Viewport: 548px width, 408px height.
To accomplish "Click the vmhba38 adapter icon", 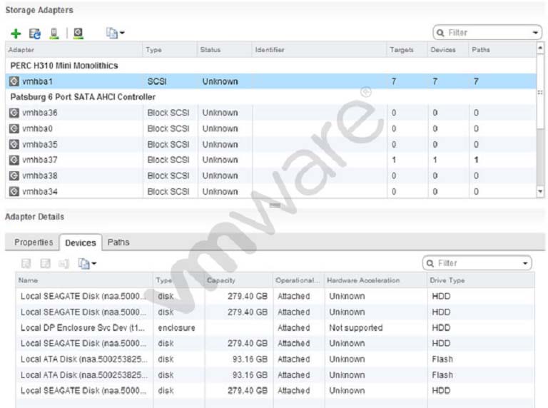I will click(14, 175).
